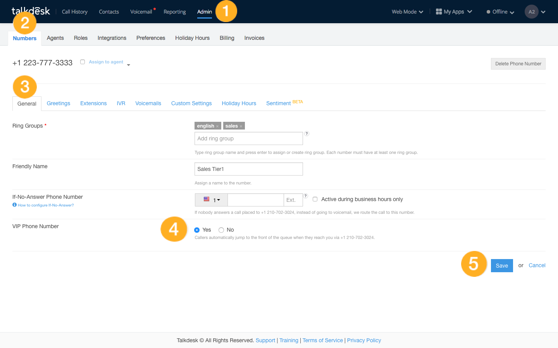
Task: Switch to the Numbers tab
Action: click(25, 38)
